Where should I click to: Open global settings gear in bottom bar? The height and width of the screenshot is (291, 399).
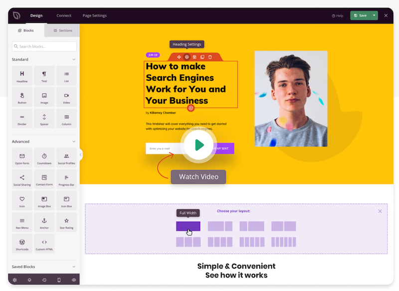(15, 280)
